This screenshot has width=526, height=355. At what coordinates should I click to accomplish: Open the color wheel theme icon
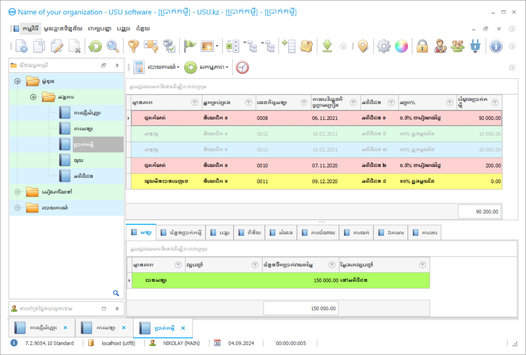pos(401,46)
